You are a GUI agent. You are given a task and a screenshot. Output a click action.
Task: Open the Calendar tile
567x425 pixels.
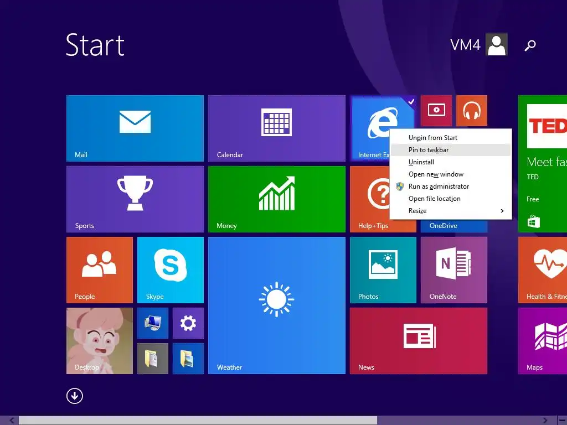pyautogui.click(x=277, y=128)
